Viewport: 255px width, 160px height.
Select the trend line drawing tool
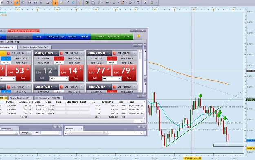pyautogui.click(x=122, y=2)
